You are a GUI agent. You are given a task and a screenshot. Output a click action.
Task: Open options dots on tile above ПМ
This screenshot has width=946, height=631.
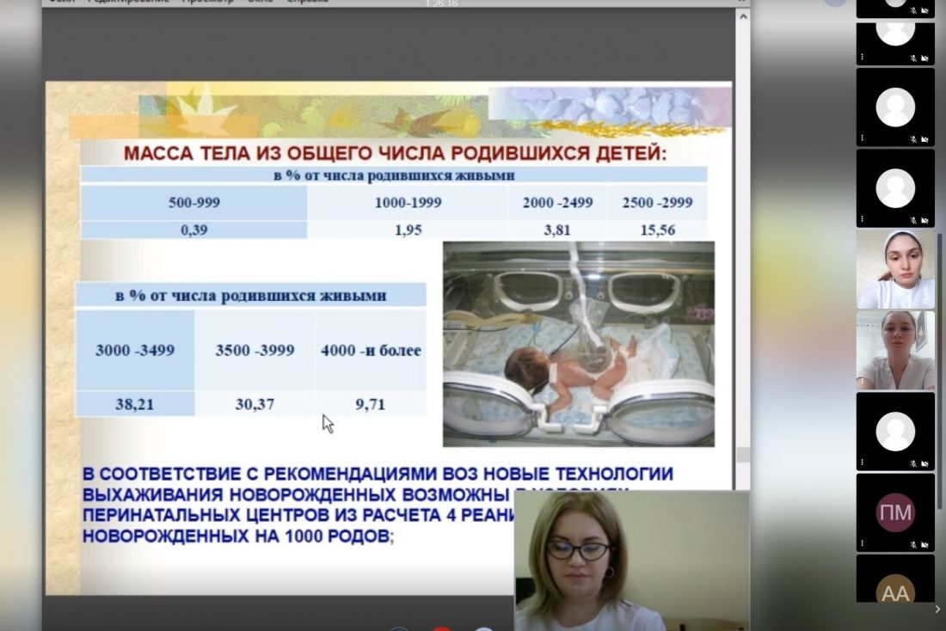tap(862, 463)
